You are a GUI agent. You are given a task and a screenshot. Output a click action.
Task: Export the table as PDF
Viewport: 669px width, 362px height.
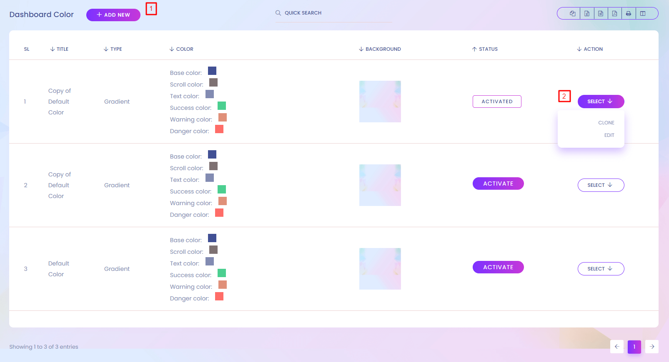pos(614,13)
